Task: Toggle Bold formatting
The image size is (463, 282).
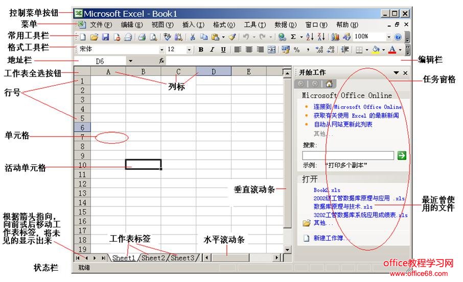Action: click(201, 49)
